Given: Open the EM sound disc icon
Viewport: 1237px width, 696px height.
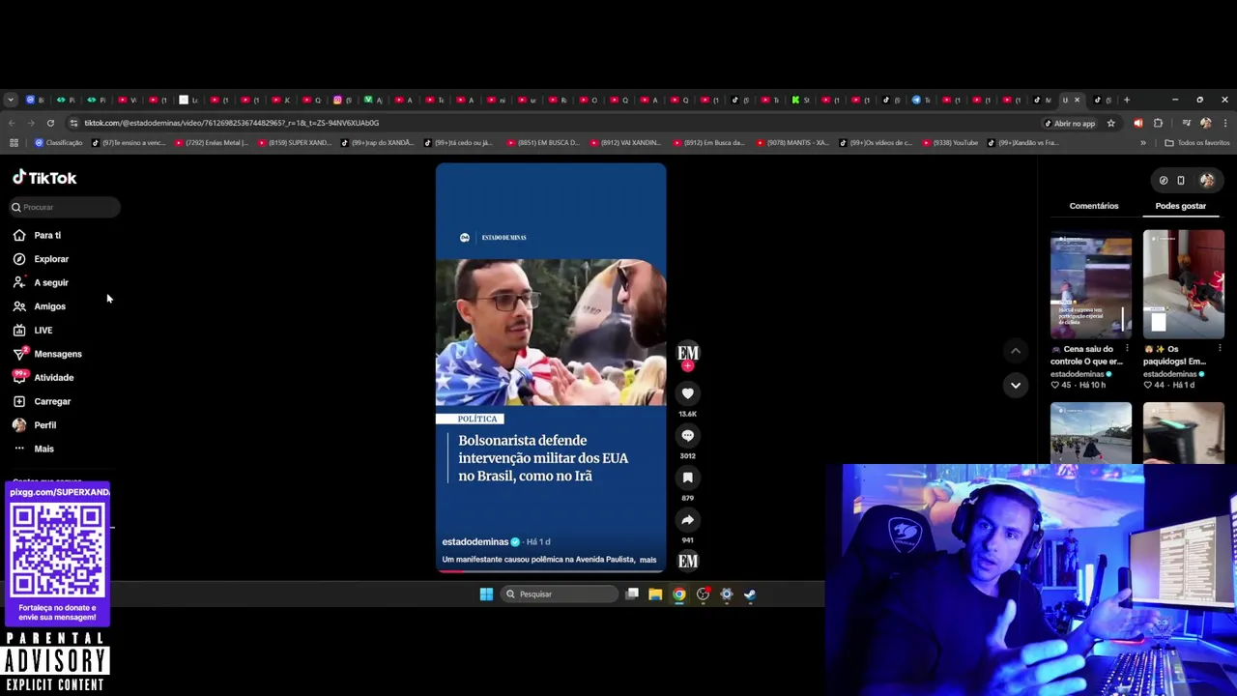Looking at the screenshot, I should pos(687,561).
